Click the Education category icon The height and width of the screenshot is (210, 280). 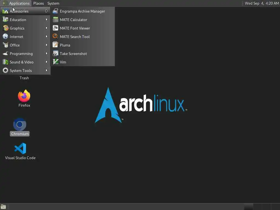click(x=5, y=20)
